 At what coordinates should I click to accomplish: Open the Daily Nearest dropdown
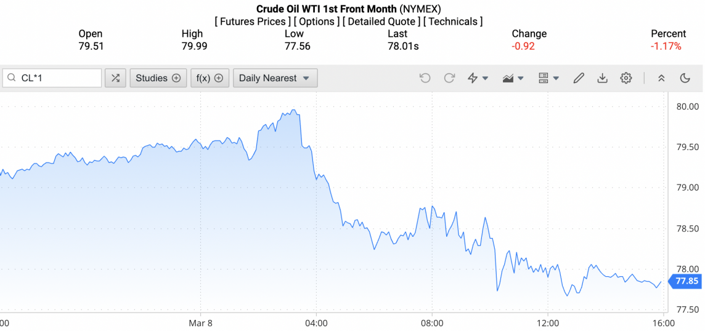point(275,78)
